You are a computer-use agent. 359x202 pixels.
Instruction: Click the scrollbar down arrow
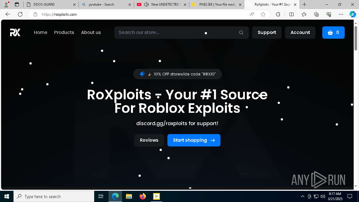click(x=356, y=186)
